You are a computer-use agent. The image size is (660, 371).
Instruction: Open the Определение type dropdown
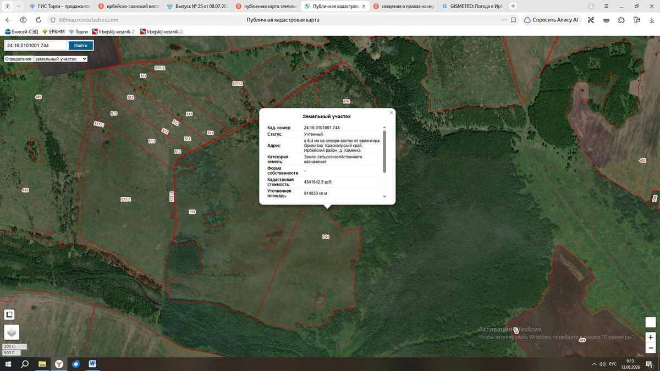point(61,58)
